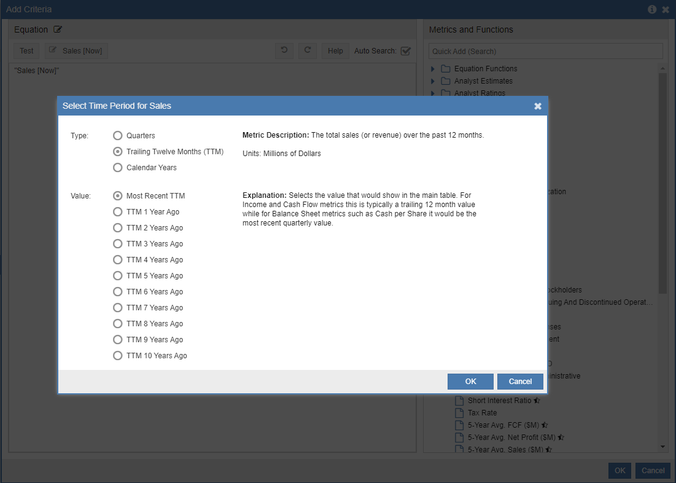The width and height of the screenshot is (676, 483).
Task: Click the star icon beside Short Interest Ratio
Action: tap(537, 401)
